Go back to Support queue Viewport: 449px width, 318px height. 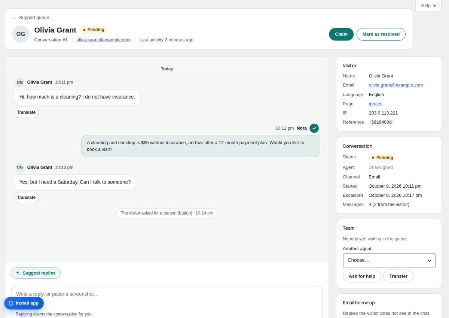point(31,18)
